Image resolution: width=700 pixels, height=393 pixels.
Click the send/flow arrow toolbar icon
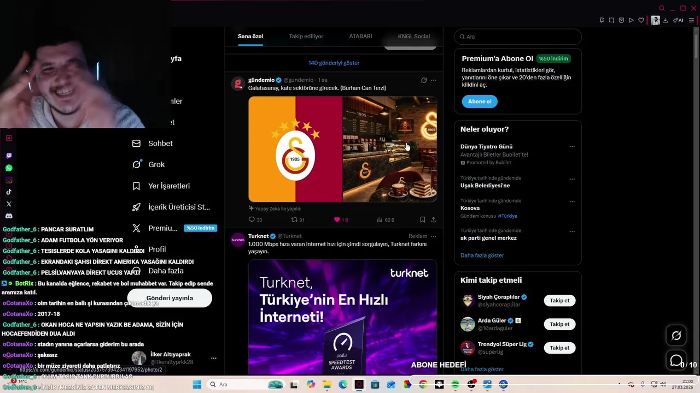(631, 20)
